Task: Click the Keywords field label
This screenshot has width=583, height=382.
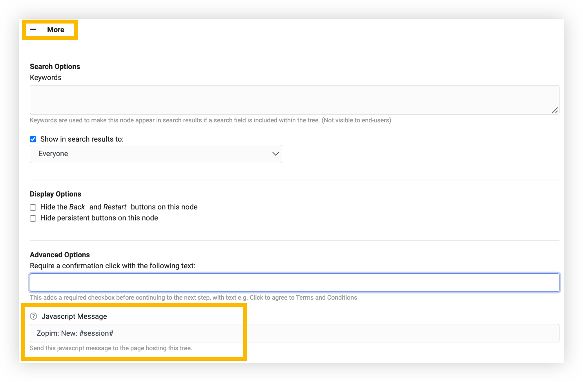Action: (x=46, y=78)
